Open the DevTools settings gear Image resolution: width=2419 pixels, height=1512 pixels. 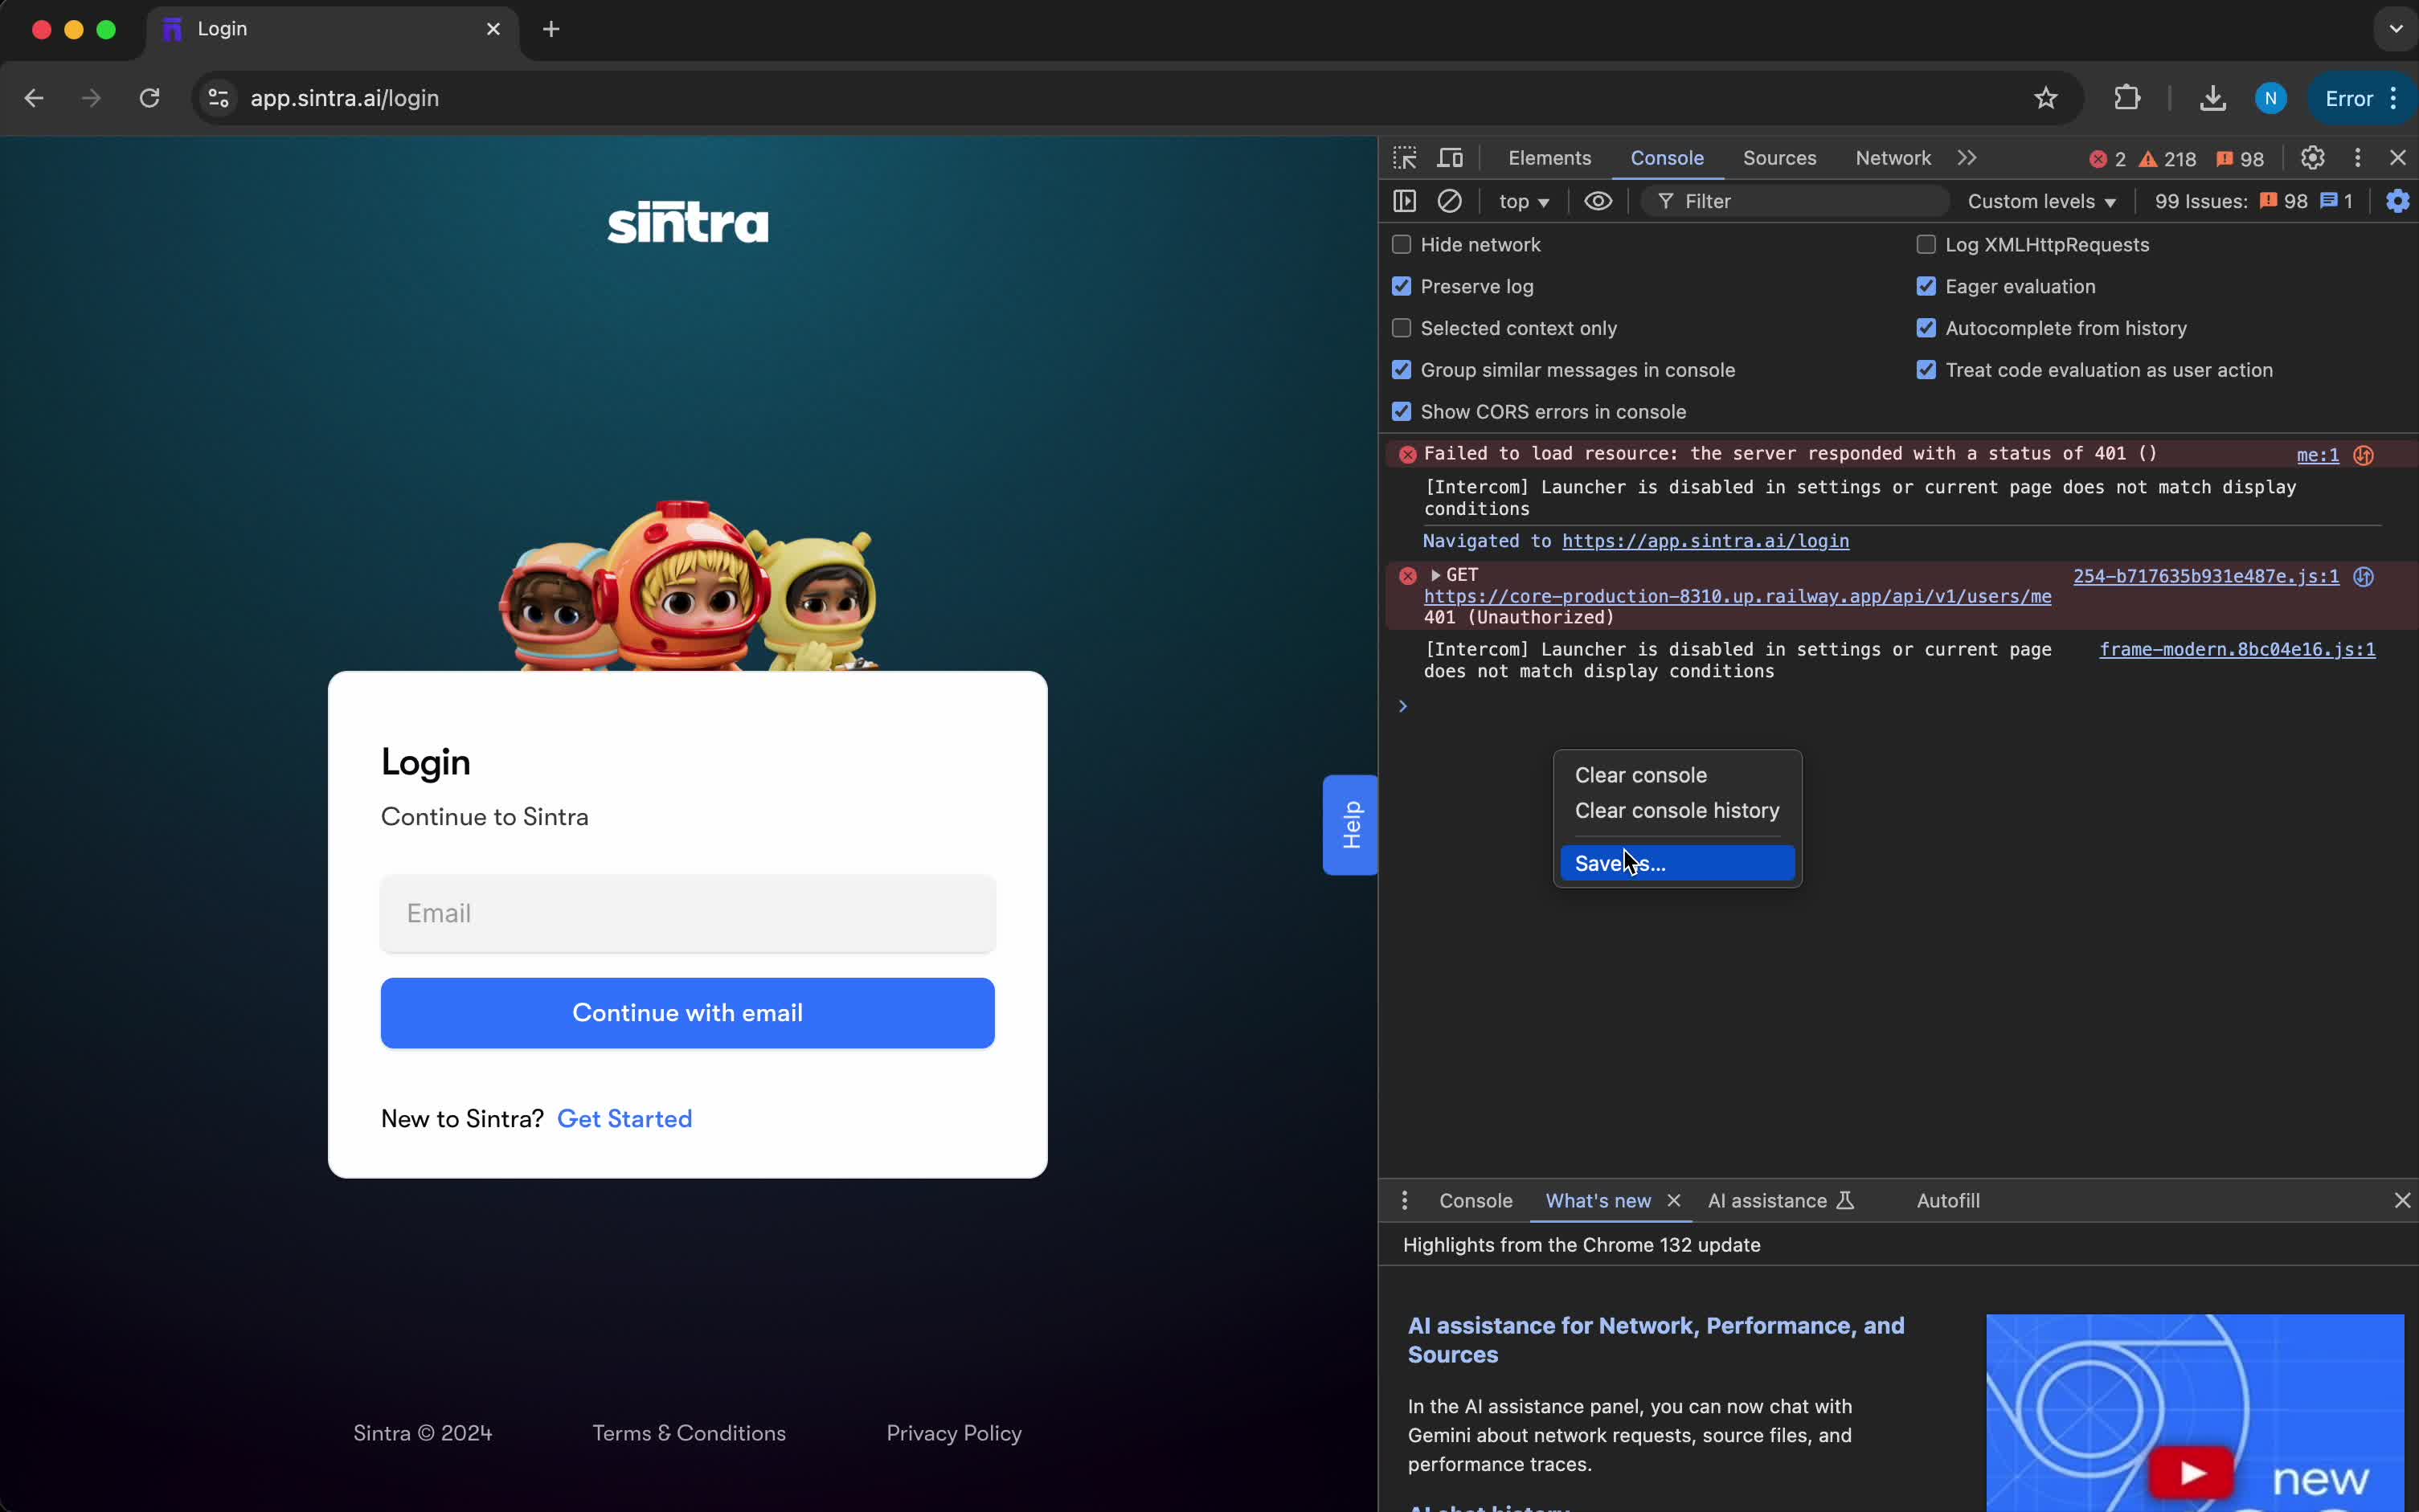click(2312, 158)
